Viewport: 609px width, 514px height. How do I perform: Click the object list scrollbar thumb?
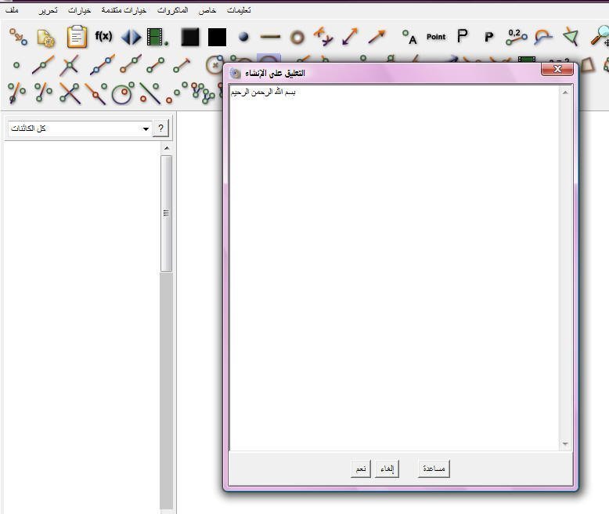[166, 213]
